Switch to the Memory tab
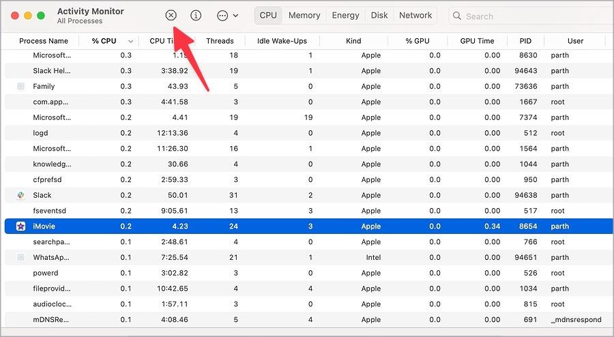 304,15
